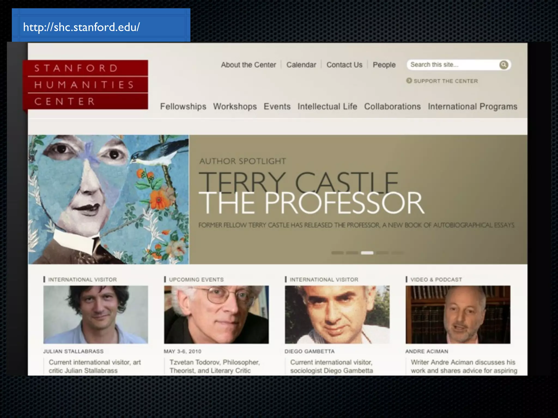Click the May 3-6, 2010 date

(183, 351)
